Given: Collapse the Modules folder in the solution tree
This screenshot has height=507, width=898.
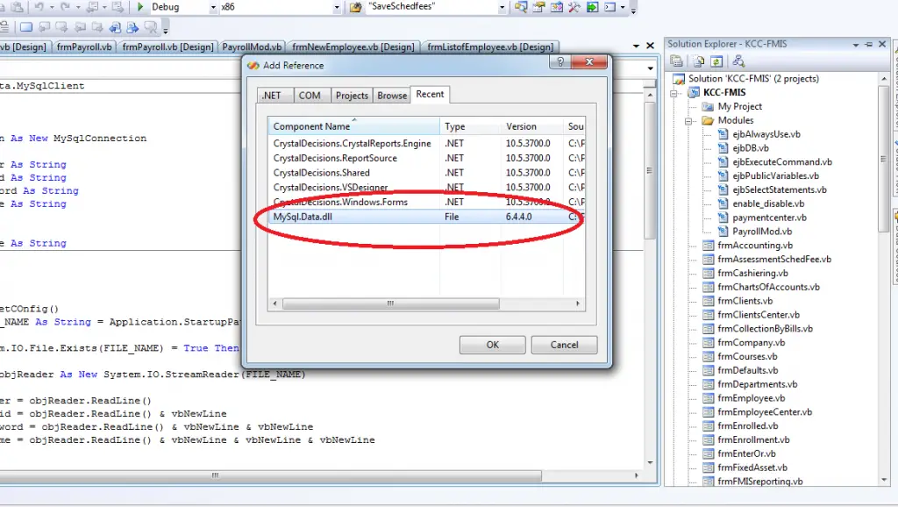Looking at the screenshot, I should [688, 120].
